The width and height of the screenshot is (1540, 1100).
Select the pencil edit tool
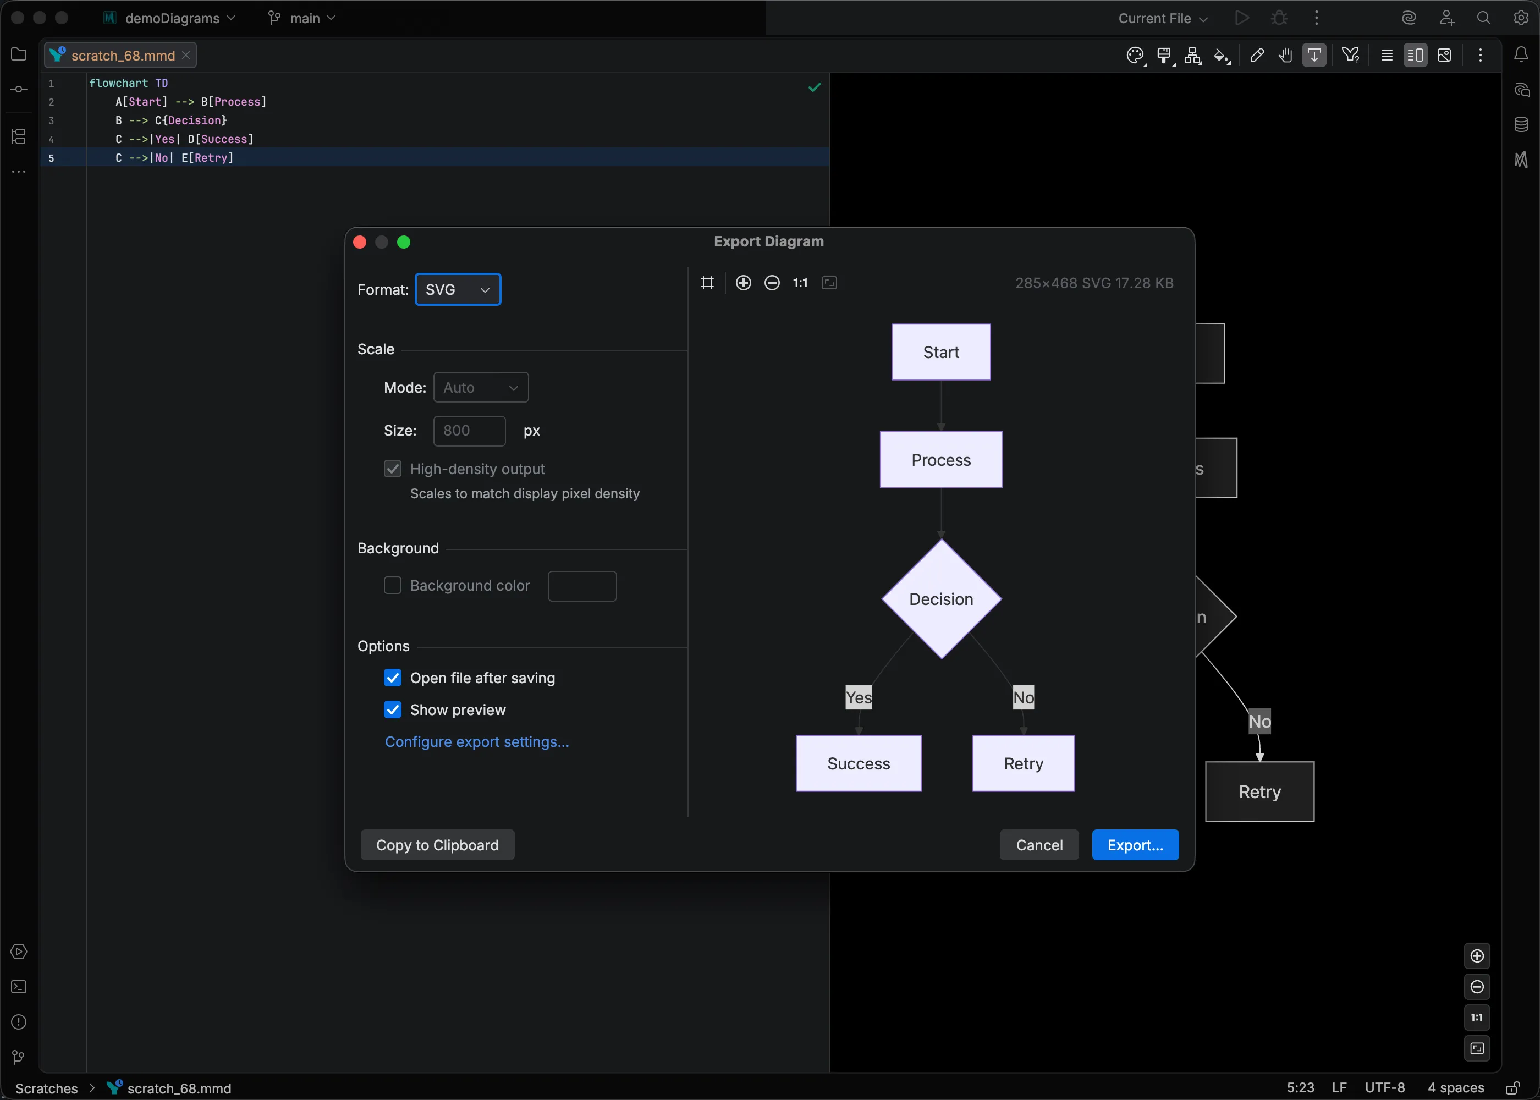(1257, 56)
